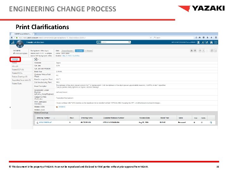Open the user profile icon in blue header
This screenshot has width=228, height=171.
coord(198,42)
